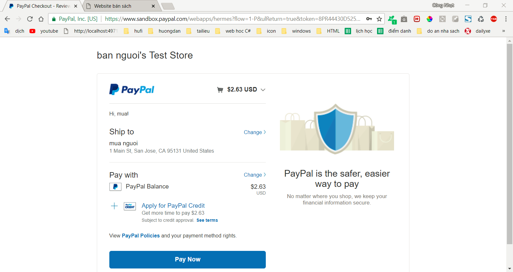Image resolution: width=513 pixels, height=272 pixels.
Task: Click the red video downloader extension
Action: point(417,19)
